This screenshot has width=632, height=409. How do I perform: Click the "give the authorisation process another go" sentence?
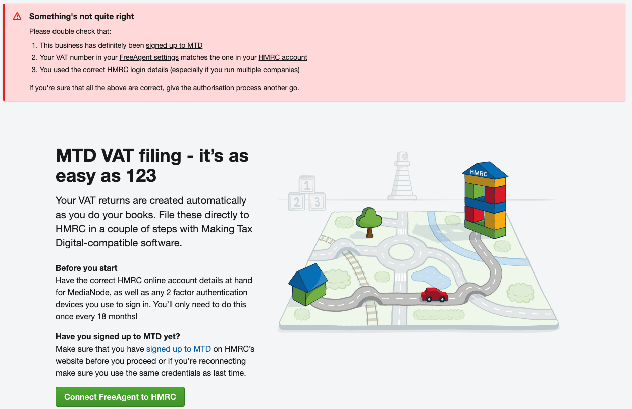[x=164, y=88]
